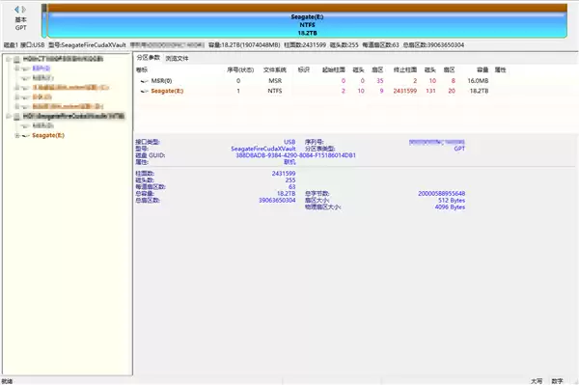Click the 4096 Bytes physical sector value
The width and height of the screenshot is (579, 385).
click(450, 207)
